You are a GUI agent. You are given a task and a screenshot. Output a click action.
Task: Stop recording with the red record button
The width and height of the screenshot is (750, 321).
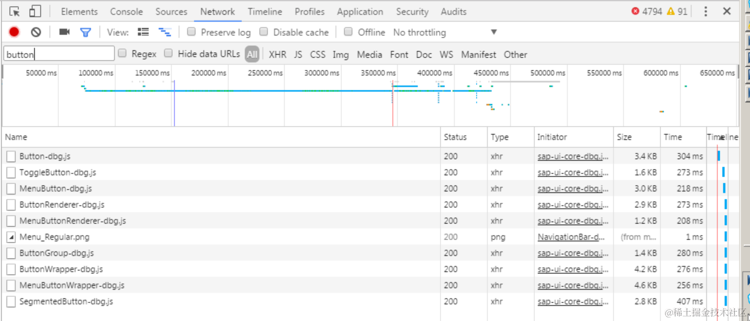[x=14, y=32]
